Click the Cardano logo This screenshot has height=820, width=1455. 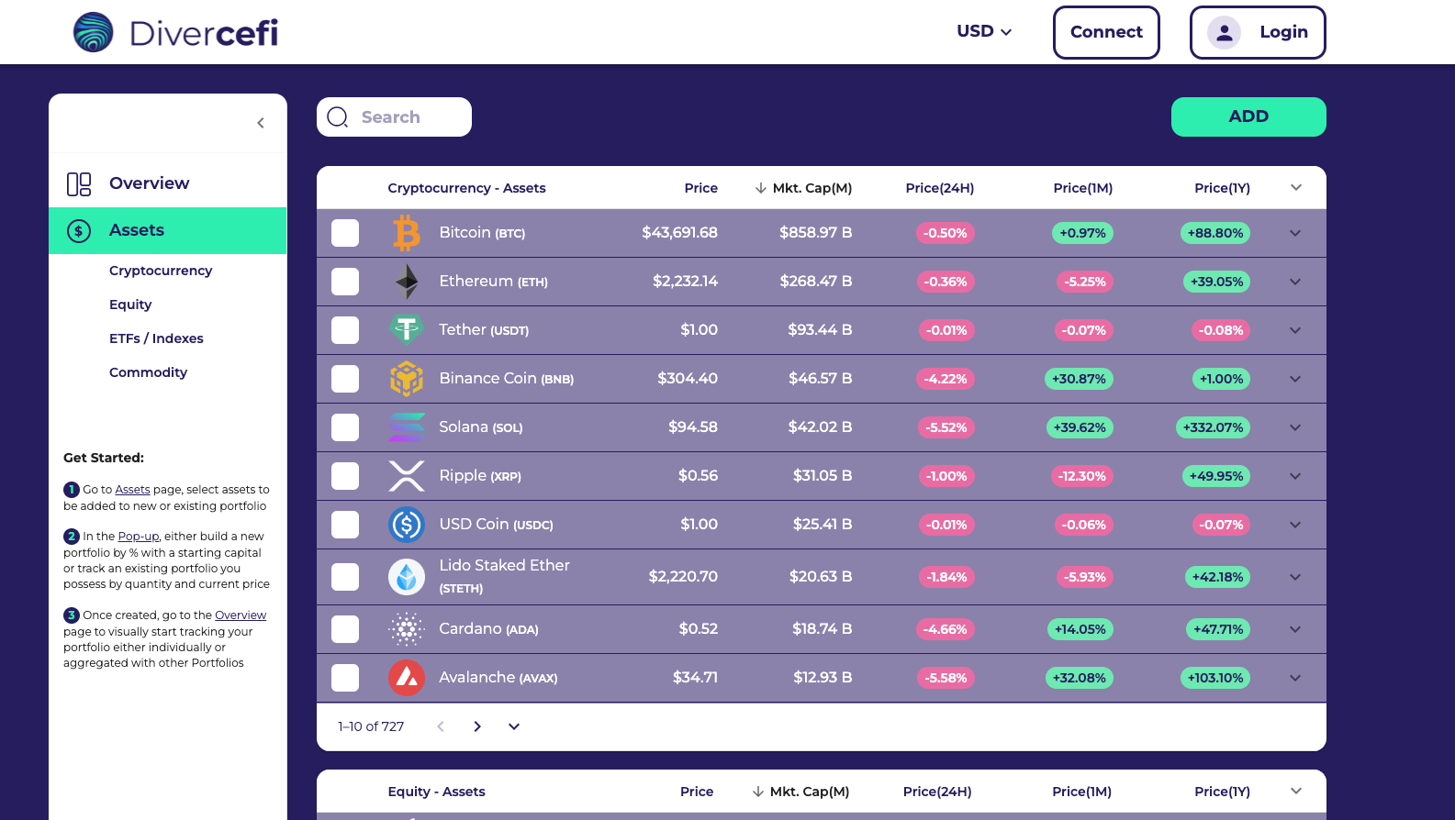(x=407, y=629)
